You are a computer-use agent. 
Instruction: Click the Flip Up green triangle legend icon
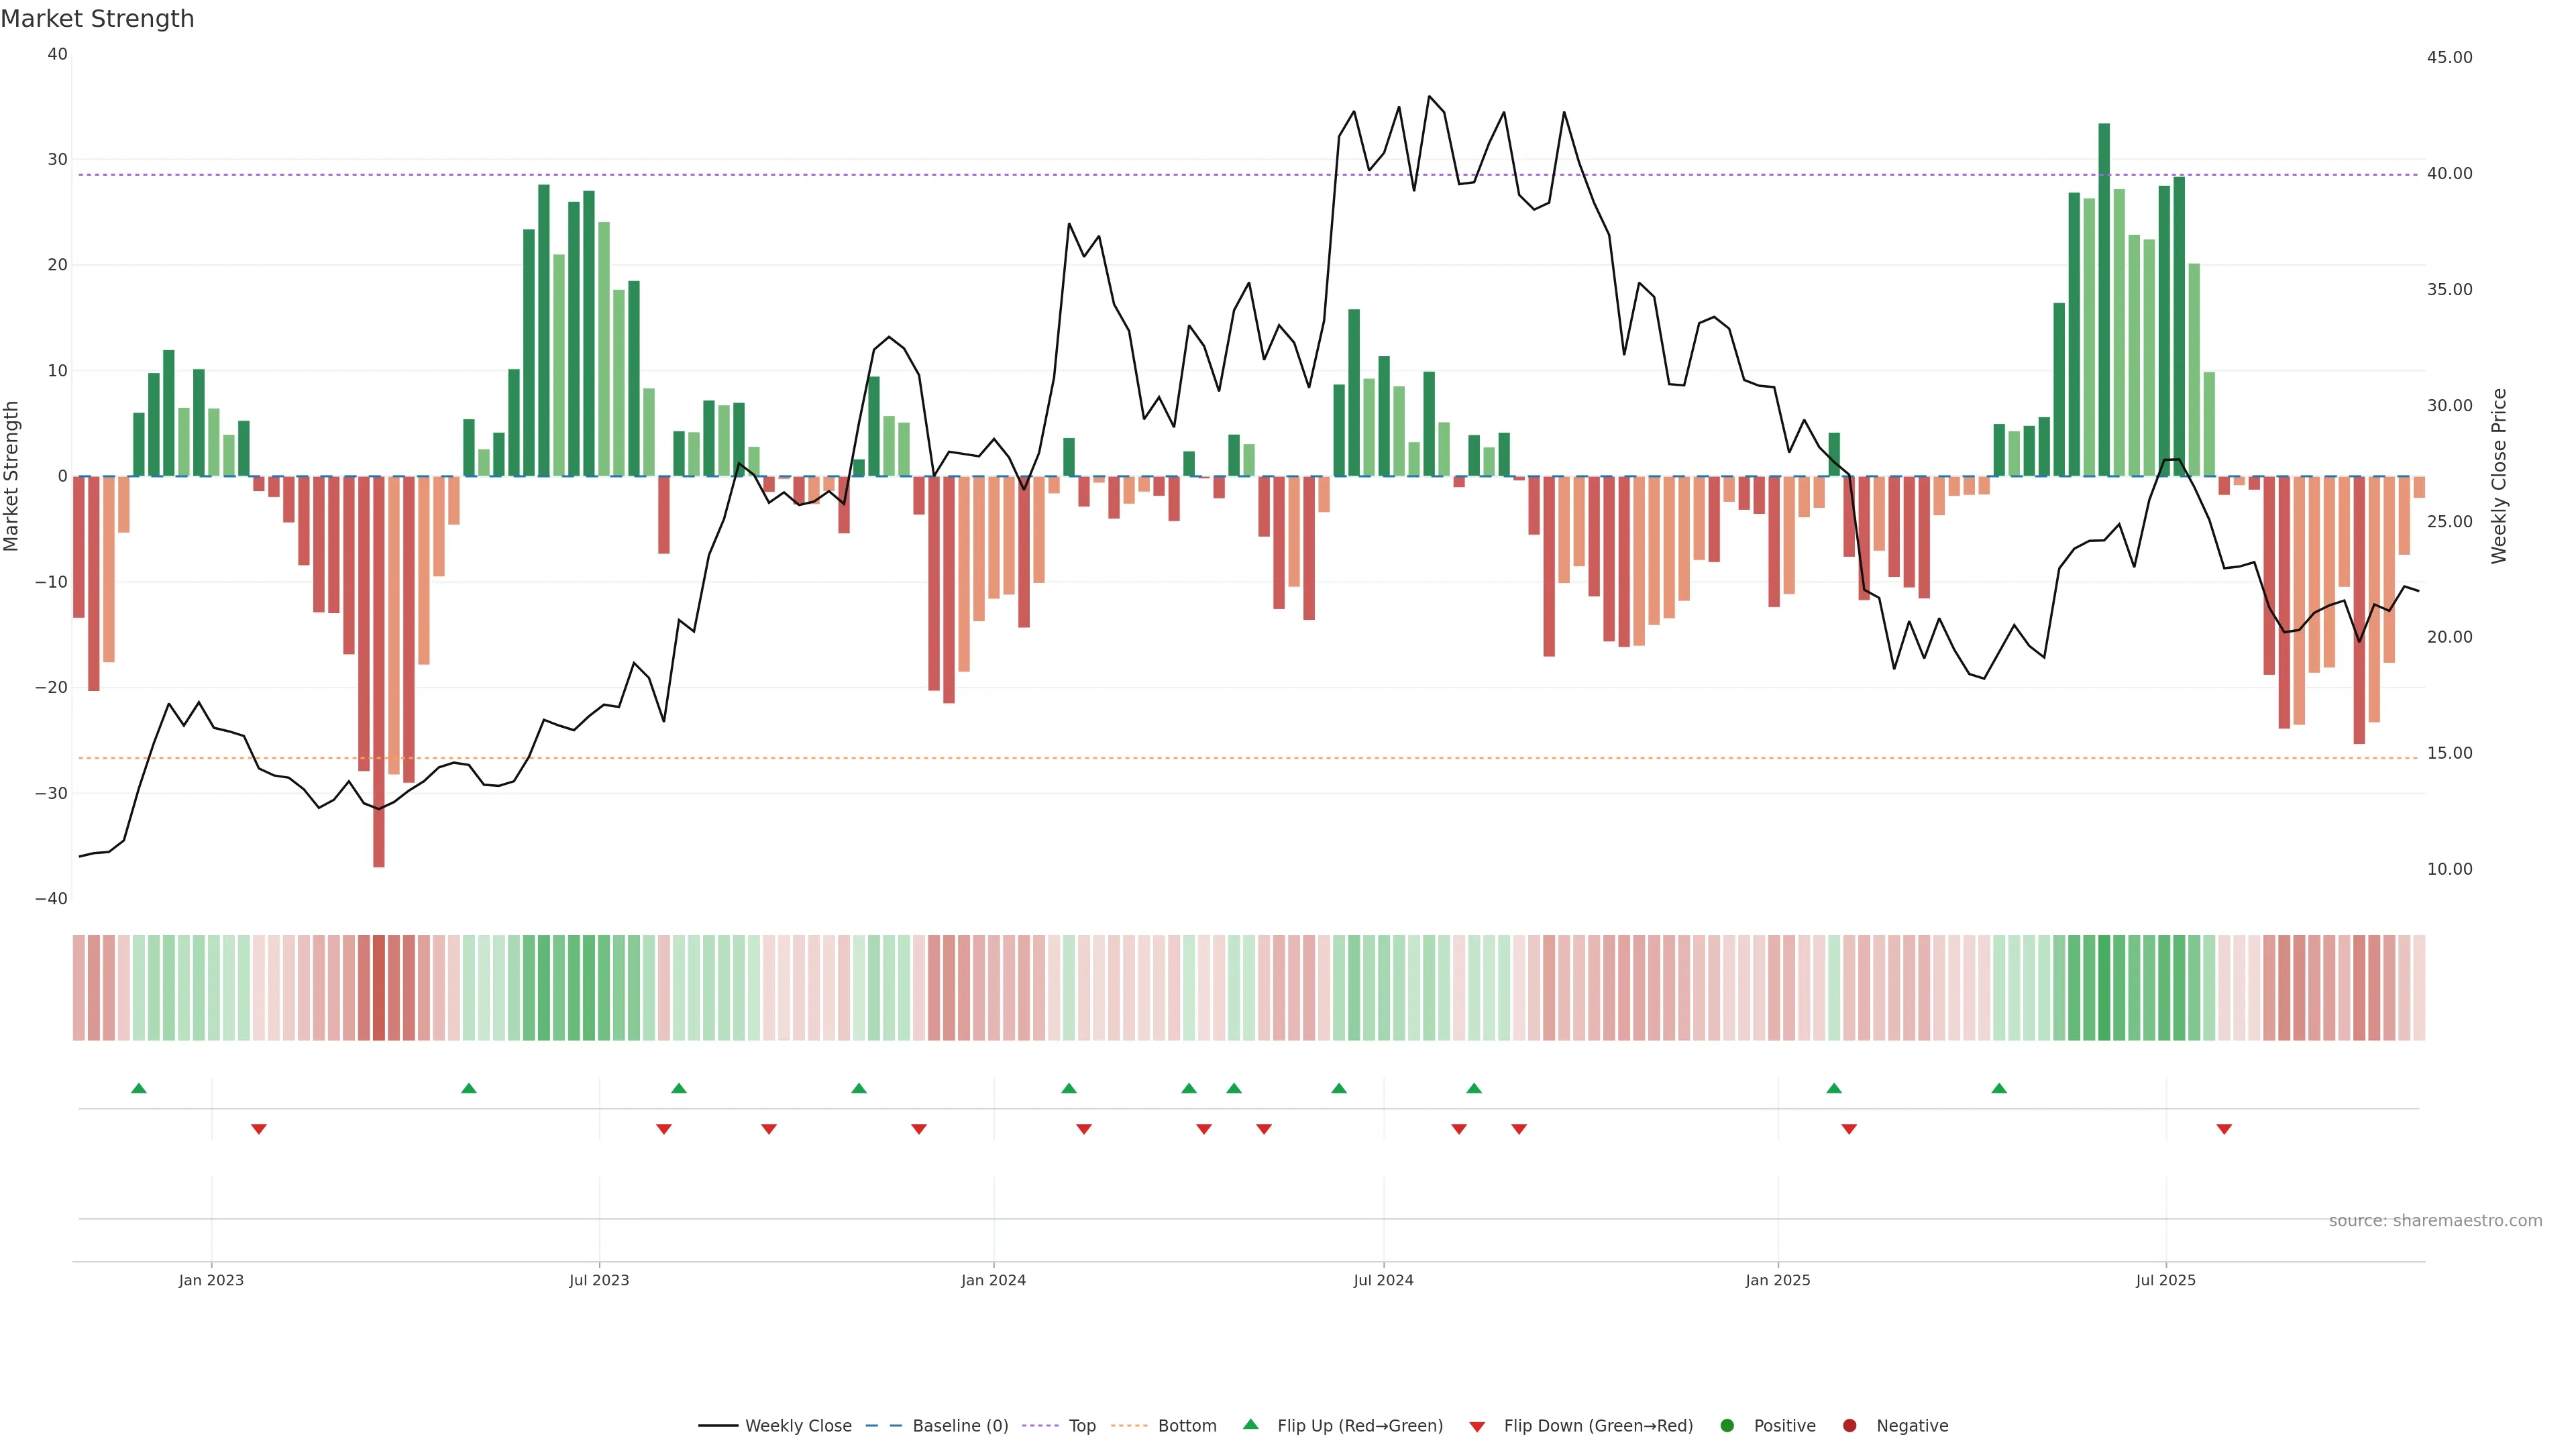(1250, 1425)
